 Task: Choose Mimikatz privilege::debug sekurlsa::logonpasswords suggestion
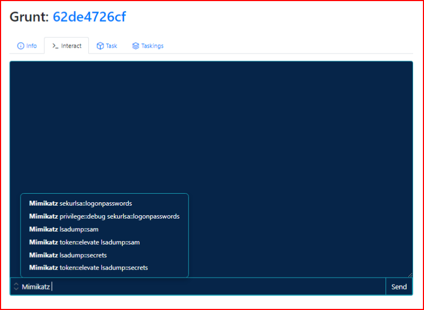(105, 216)
